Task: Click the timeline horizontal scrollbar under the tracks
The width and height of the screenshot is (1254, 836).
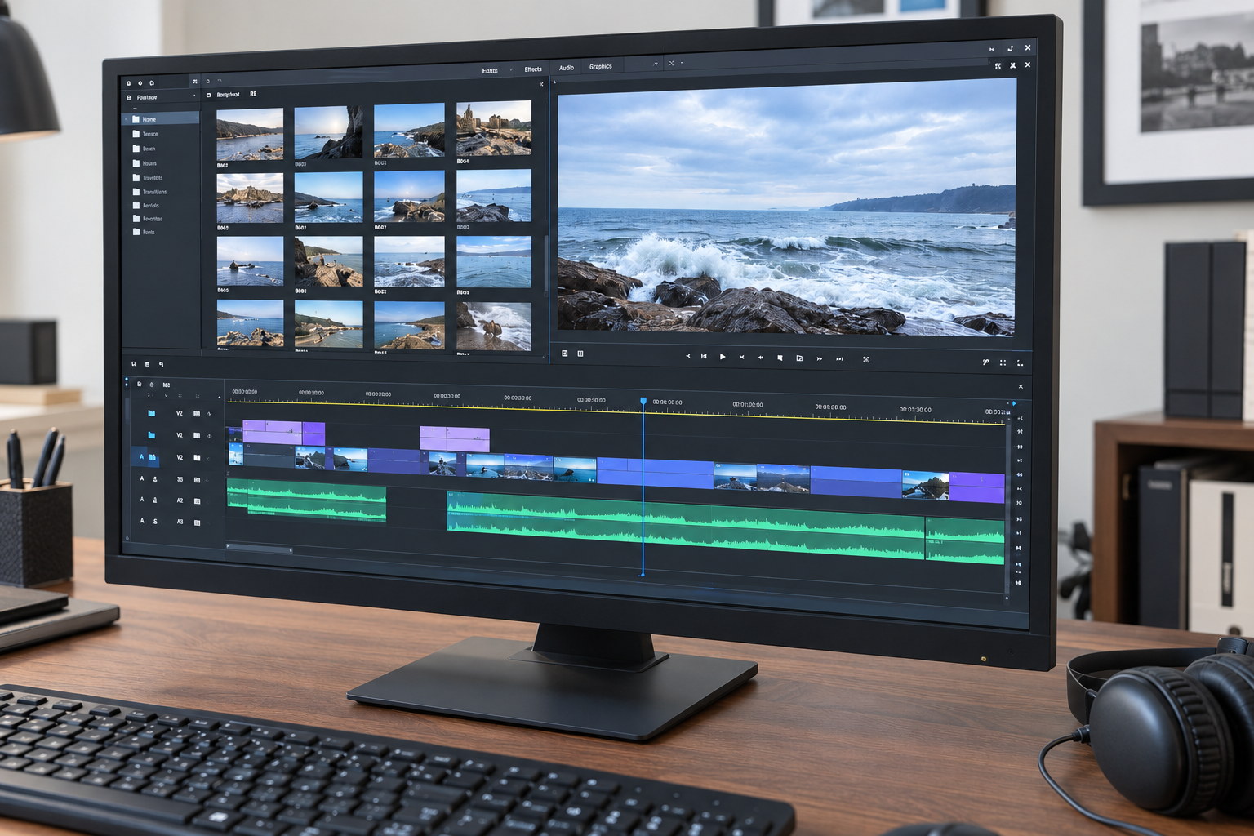Action: tap(259, 549)
